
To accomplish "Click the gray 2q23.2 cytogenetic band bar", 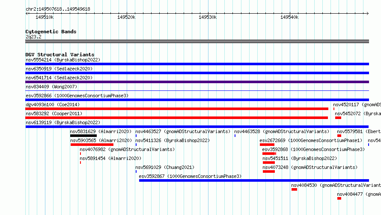I will [x=197, y=41].
